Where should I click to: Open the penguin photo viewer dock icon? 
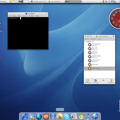click(74, 116)
